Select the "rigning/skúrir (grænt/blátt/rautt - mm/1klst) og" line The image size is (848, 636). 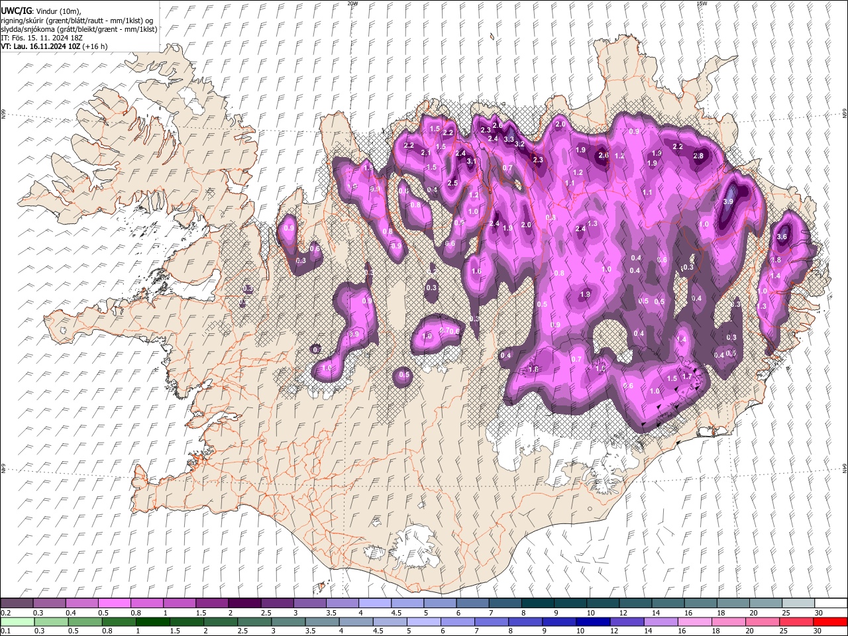pos(77,21)
